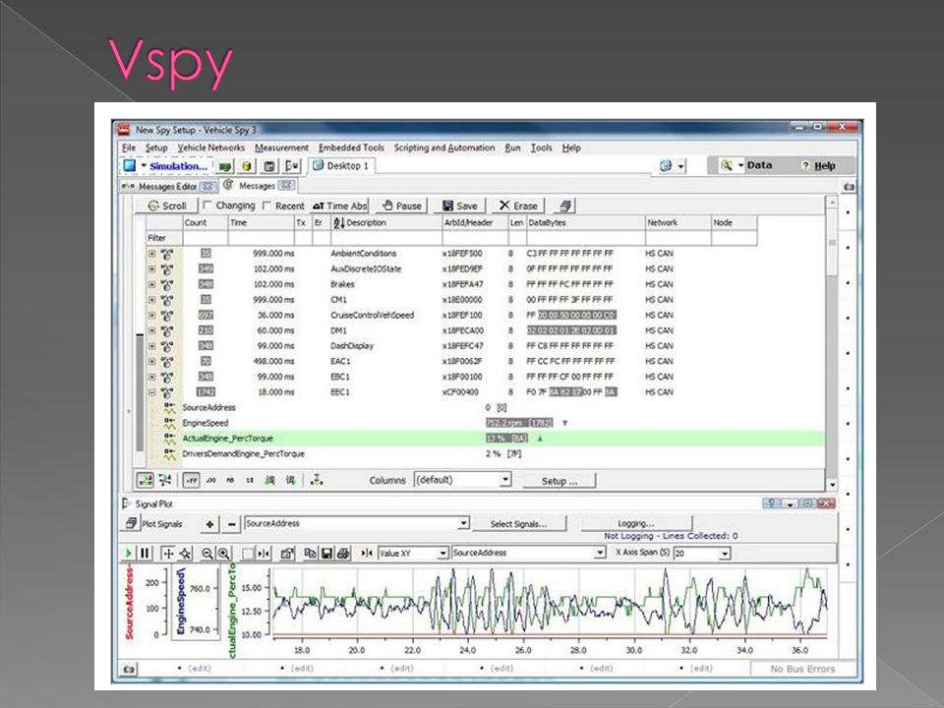This screenshot has height=708, width=944.
Task: Start the plot with green play icon
Action: tap(128, 554)
